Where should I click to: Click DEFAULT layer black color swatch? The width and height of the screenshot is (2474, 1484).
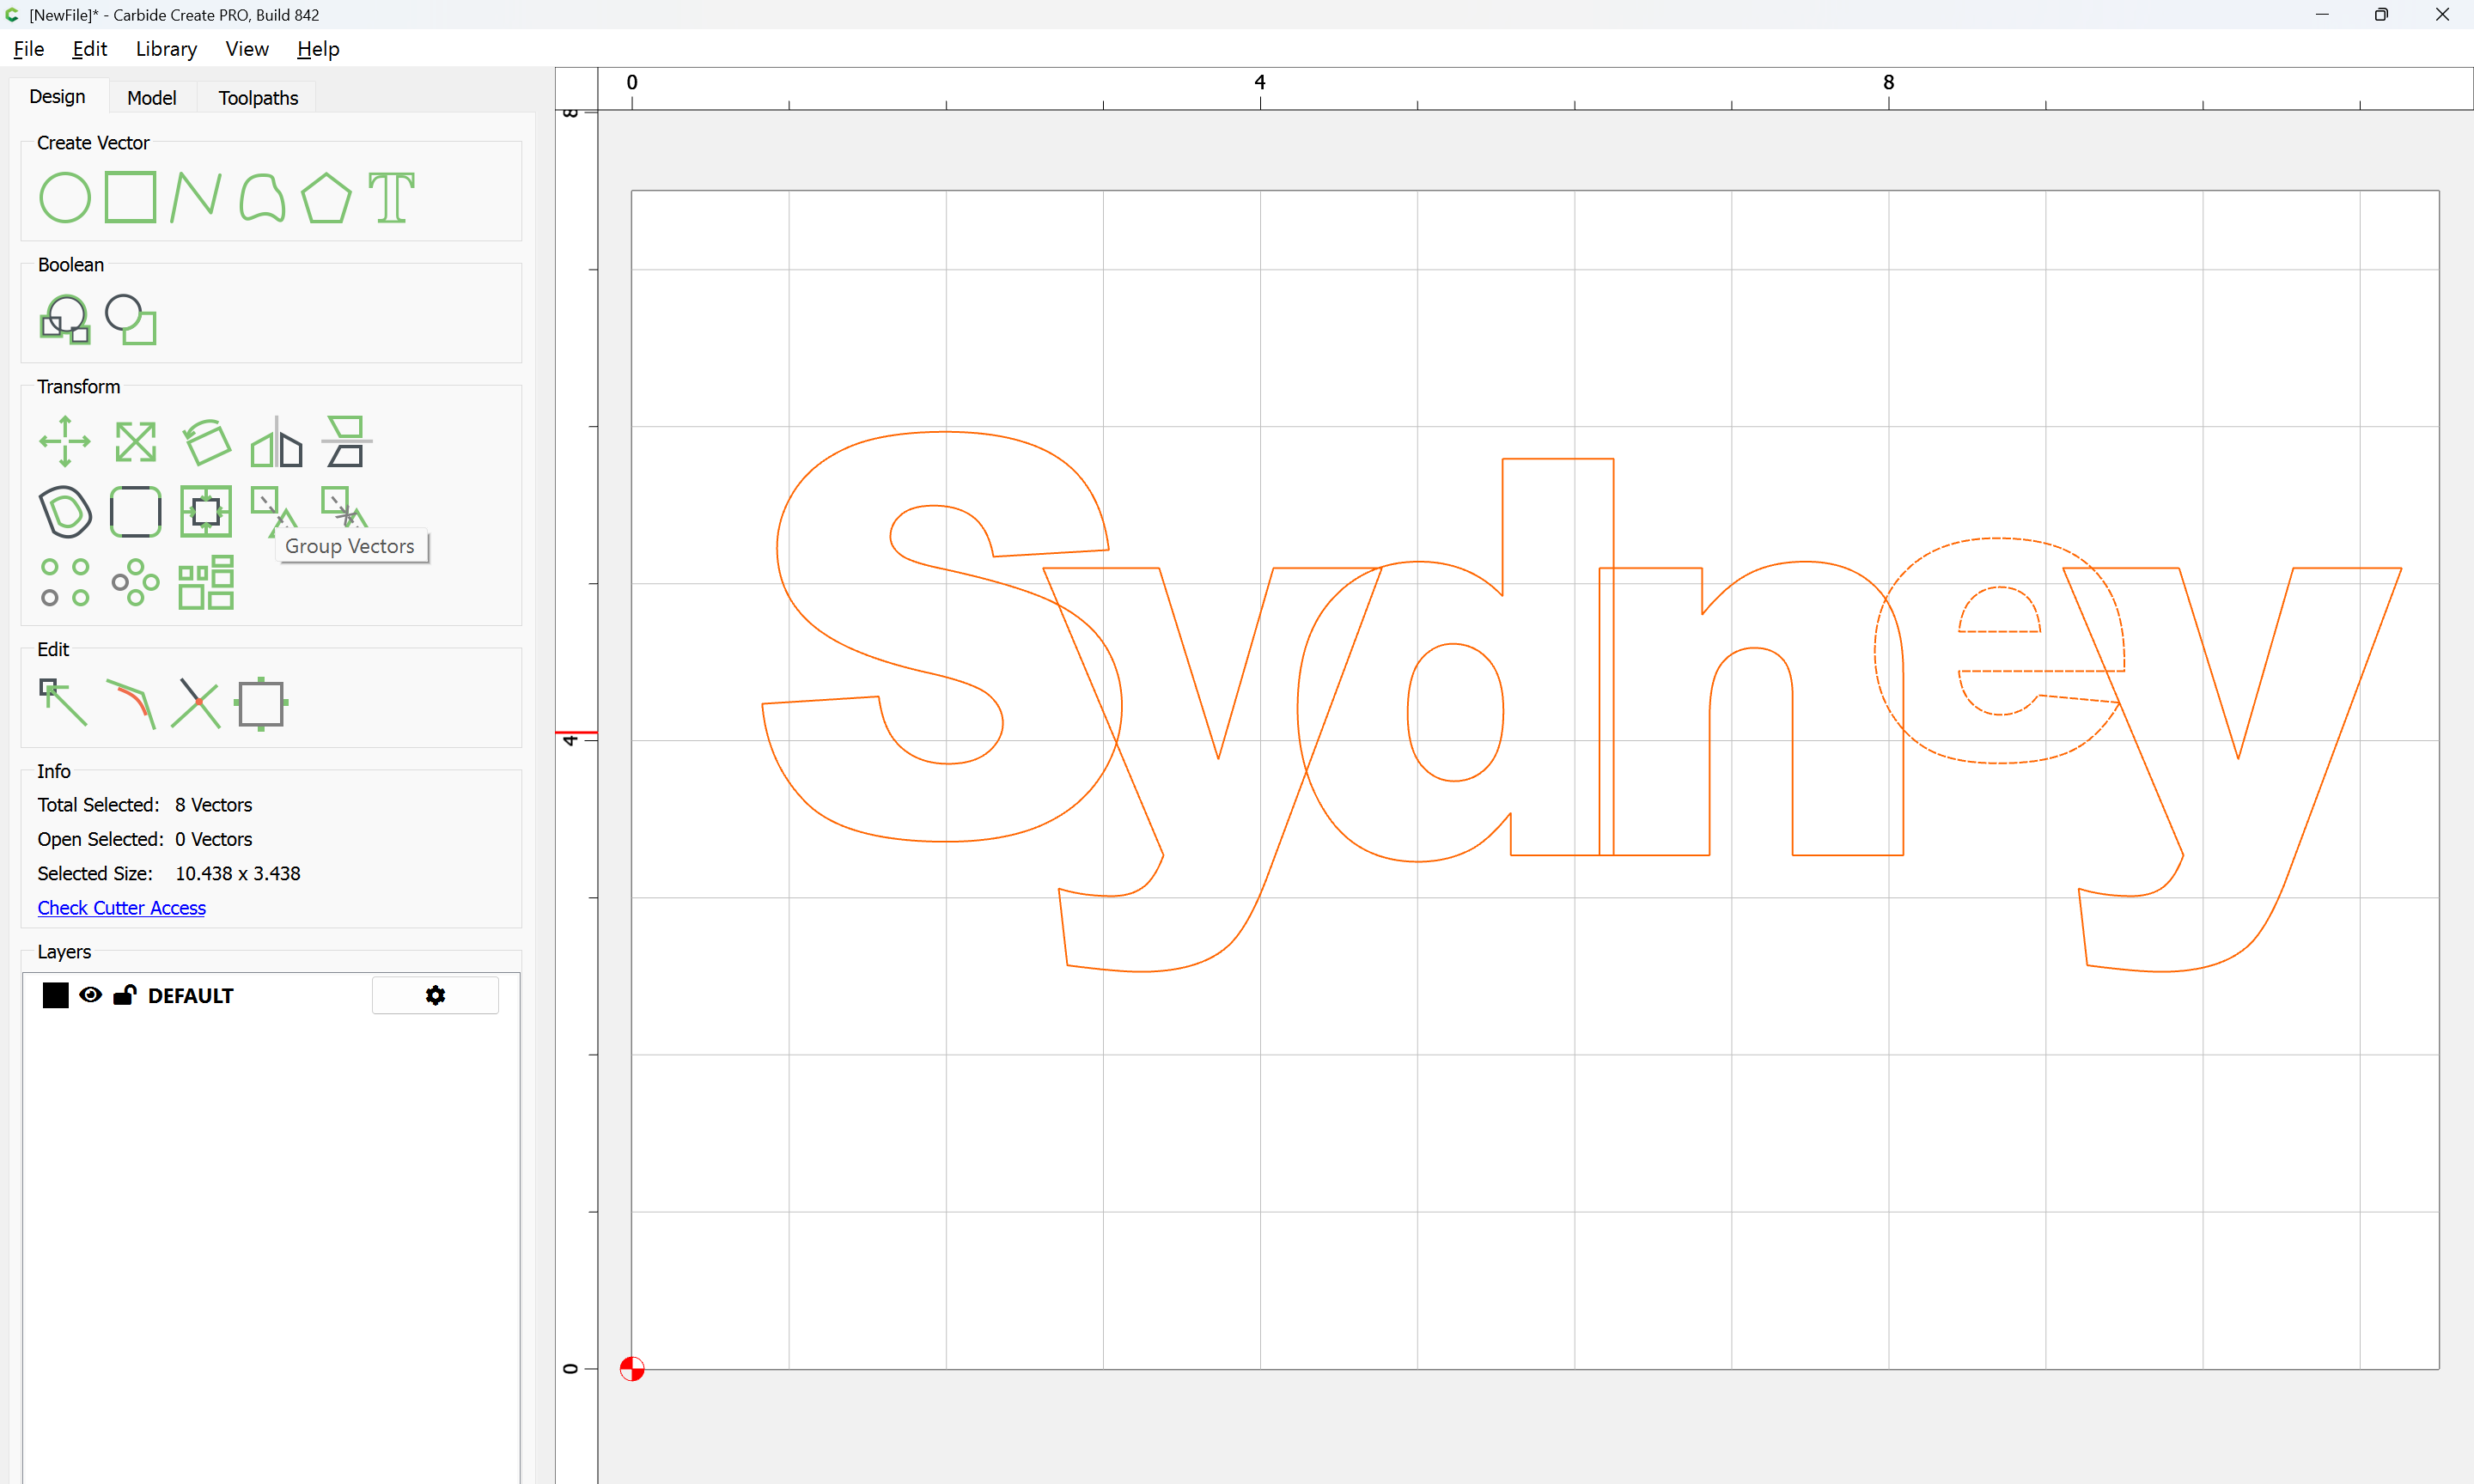point(56,995)
